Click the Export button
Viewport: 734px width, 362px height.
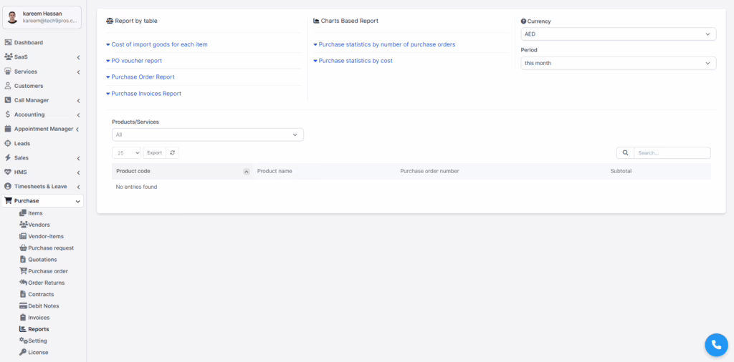pyautogui.click(x=155, y=152)
